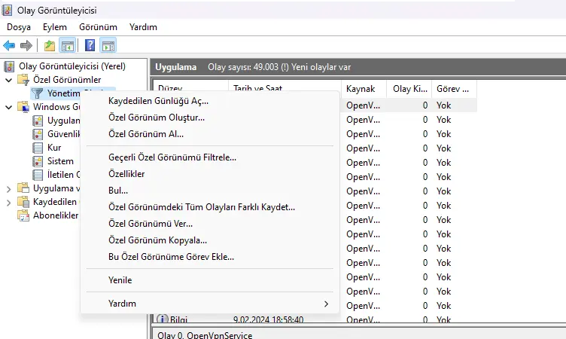566x339 pixels.
Task: Click the Olay Görüntüleyicisi (Yerel) root icon
Action: pyautogui.click(x=9, y=66)
